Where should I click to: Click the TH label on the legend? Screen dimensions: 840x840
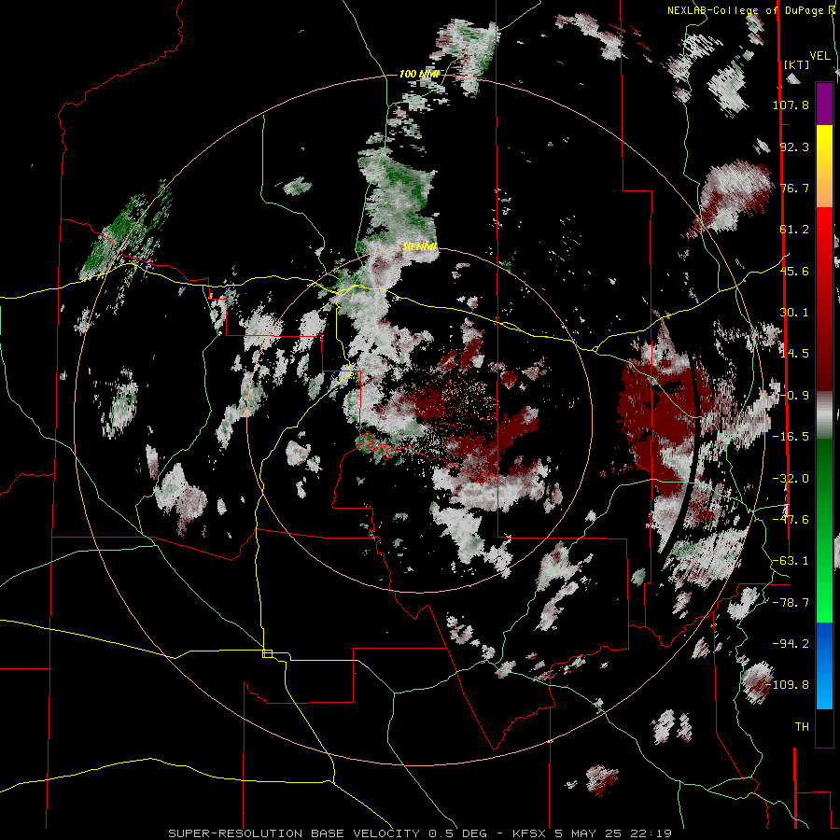click(802, 727)
